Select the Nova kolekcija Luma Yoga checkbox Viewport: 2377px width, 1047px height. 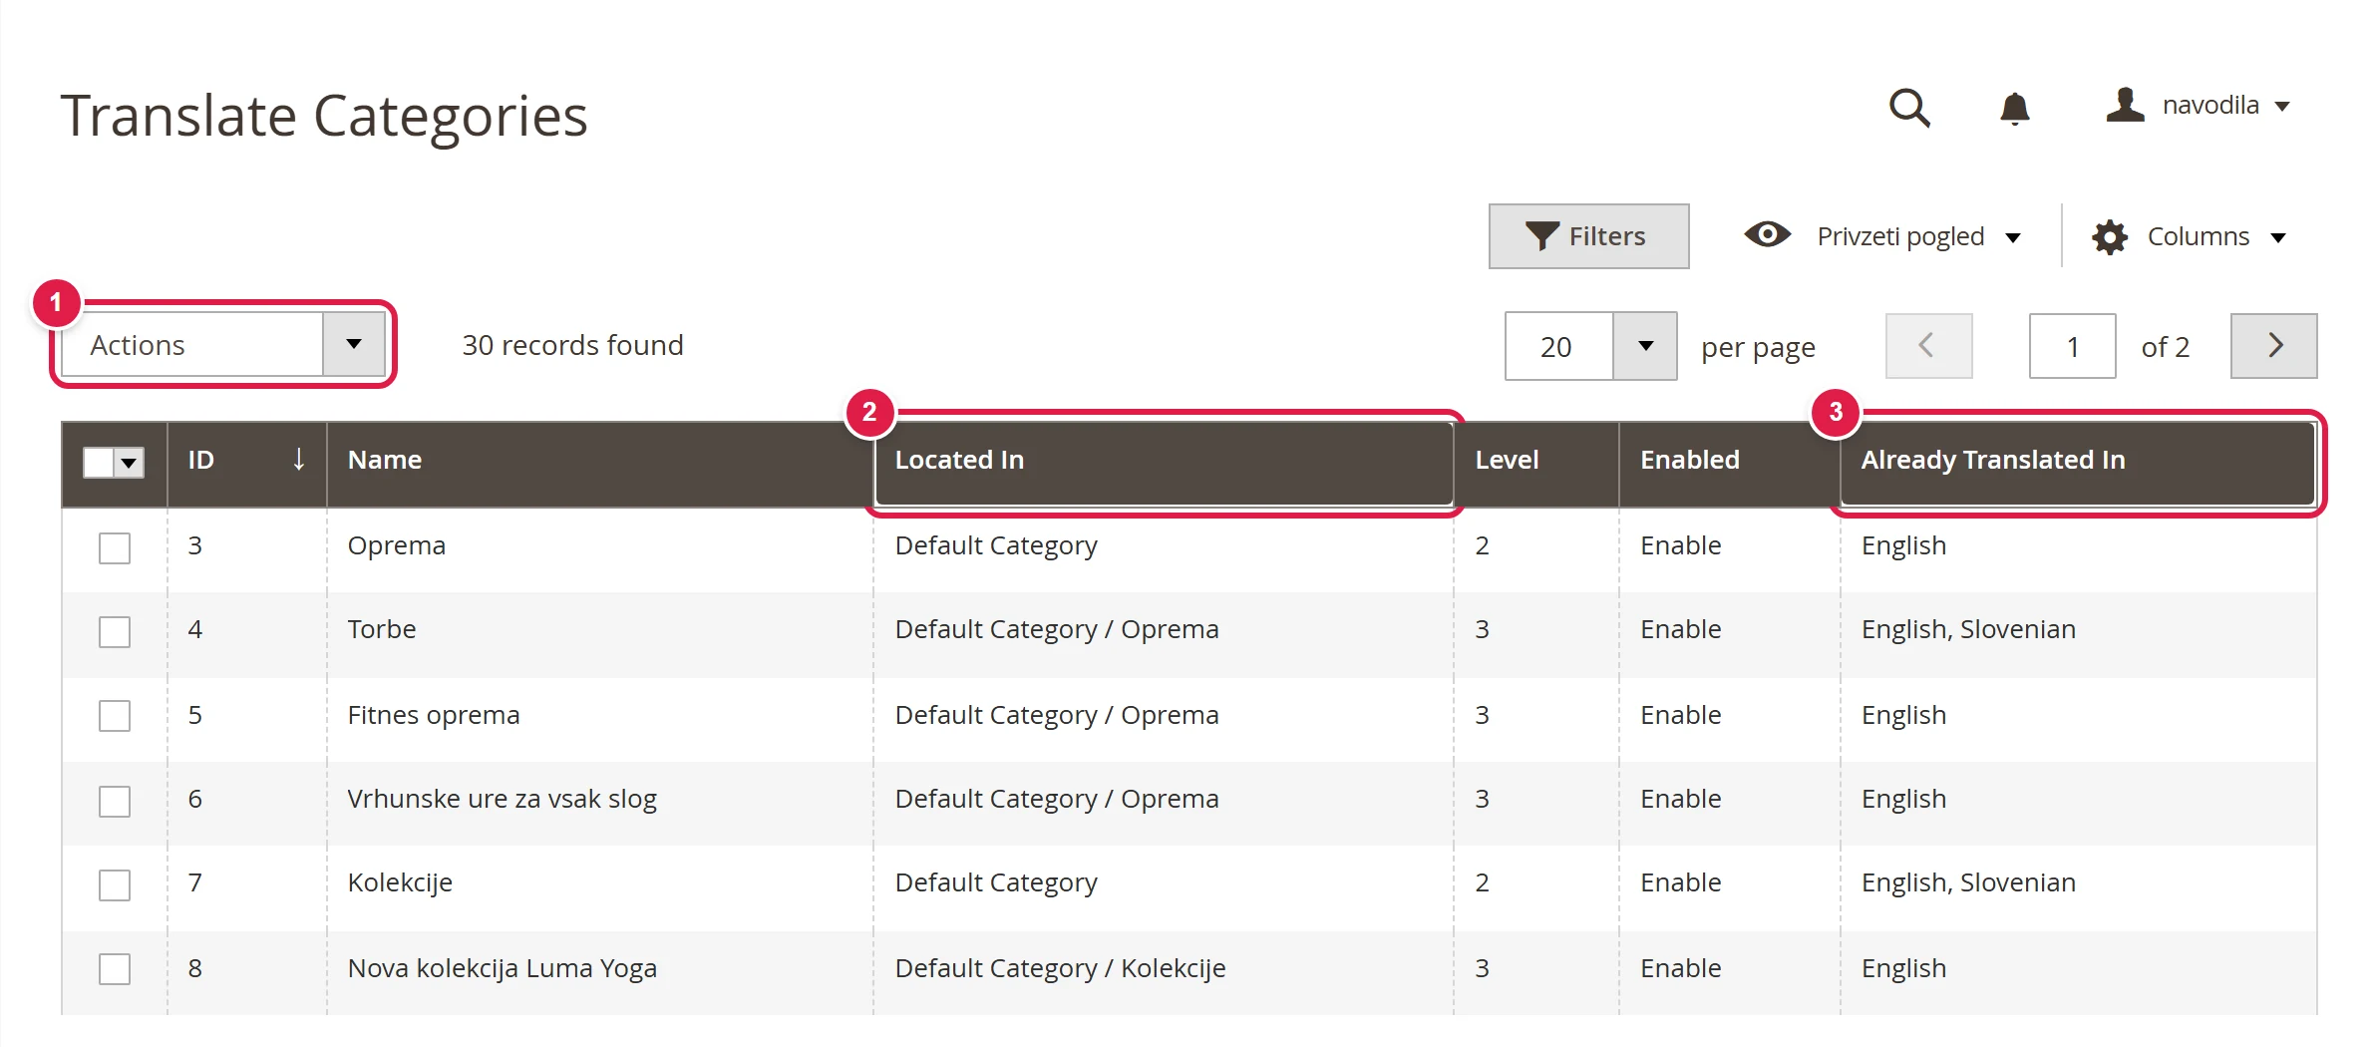click(115, 968)
